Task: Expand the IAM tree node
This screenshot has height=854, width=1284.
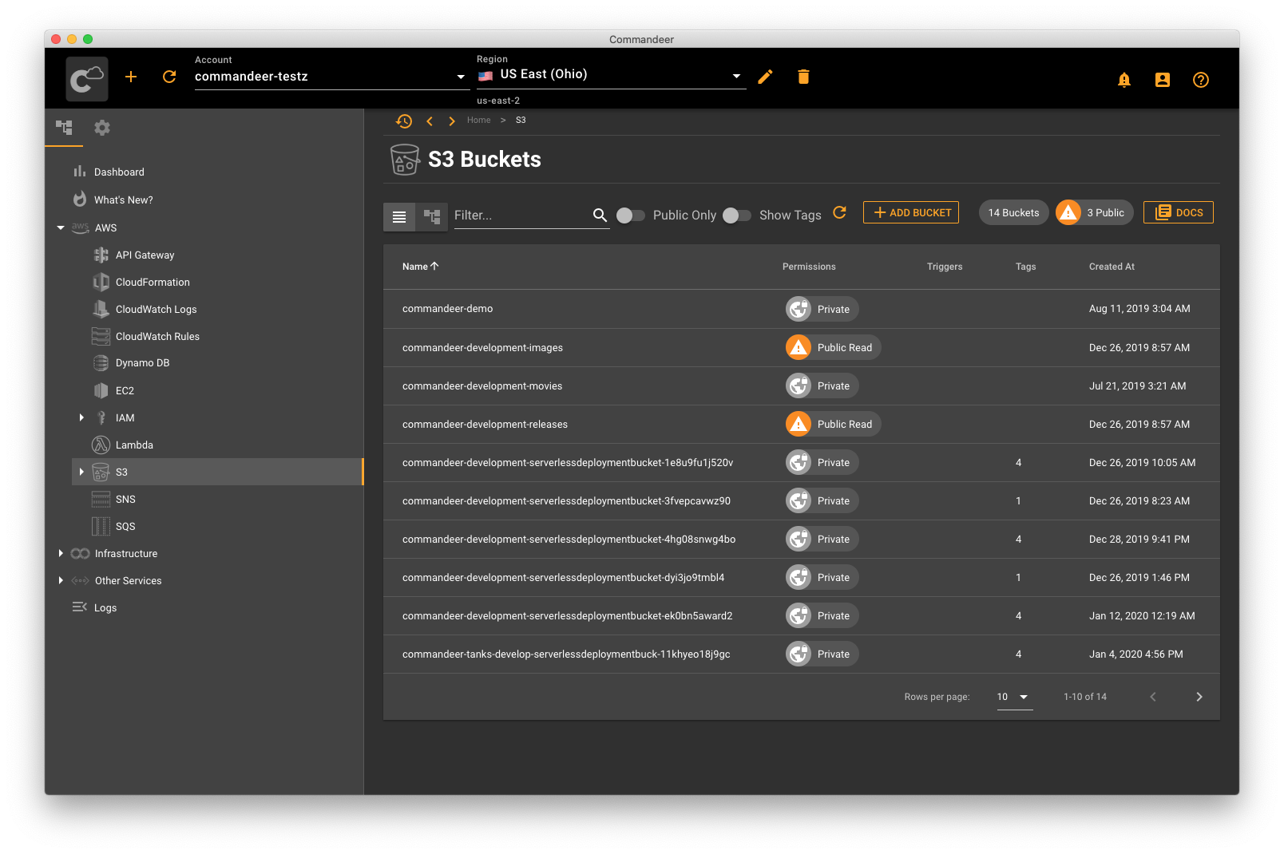Action: pyautogui.click(x=81, y=417)
